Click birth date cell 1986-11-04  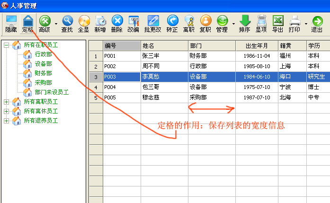[257, 56]
